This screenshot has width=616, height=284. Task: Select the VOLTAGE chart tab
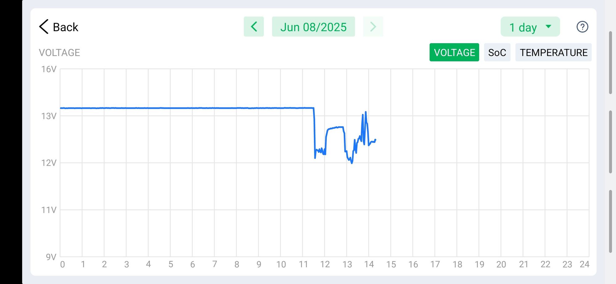[454, 52]
